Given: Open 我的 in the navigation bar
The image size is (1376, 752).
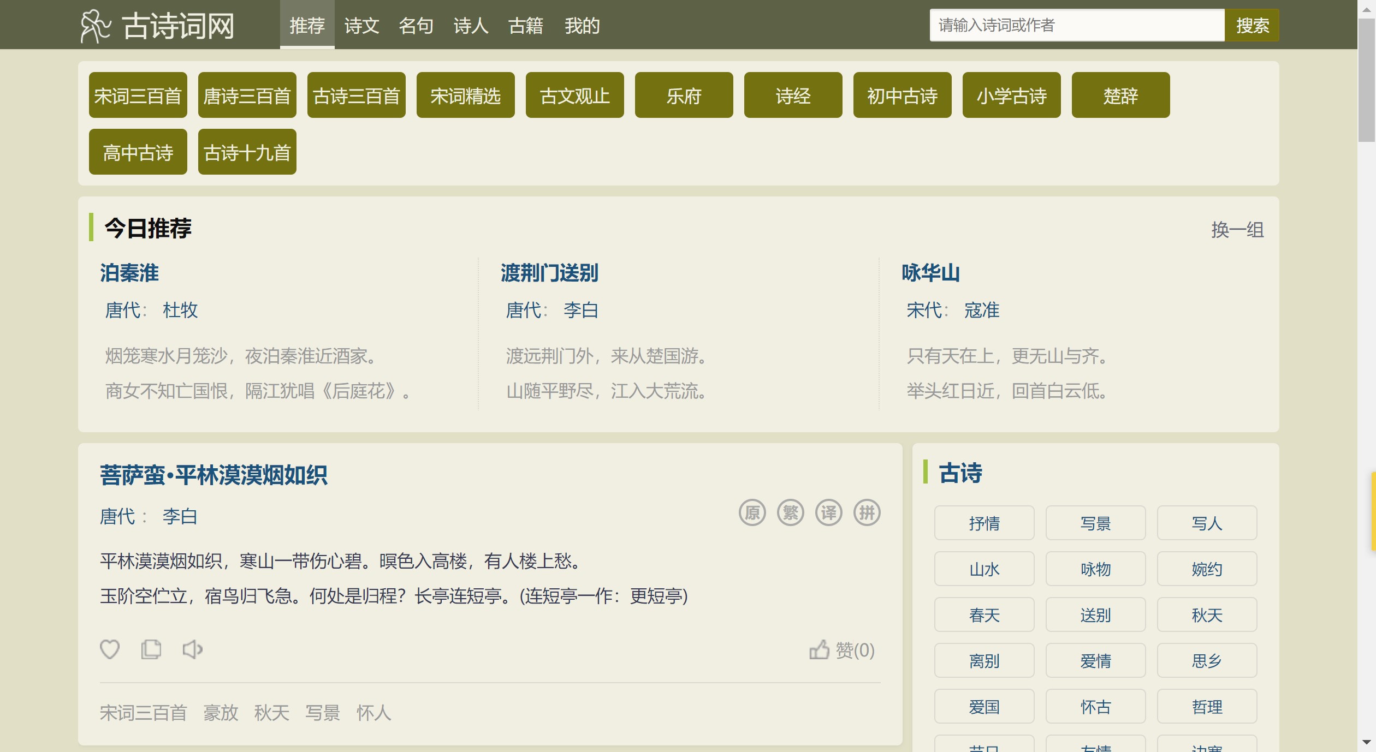Looking at the screenshot, I should tap(582, 26).
